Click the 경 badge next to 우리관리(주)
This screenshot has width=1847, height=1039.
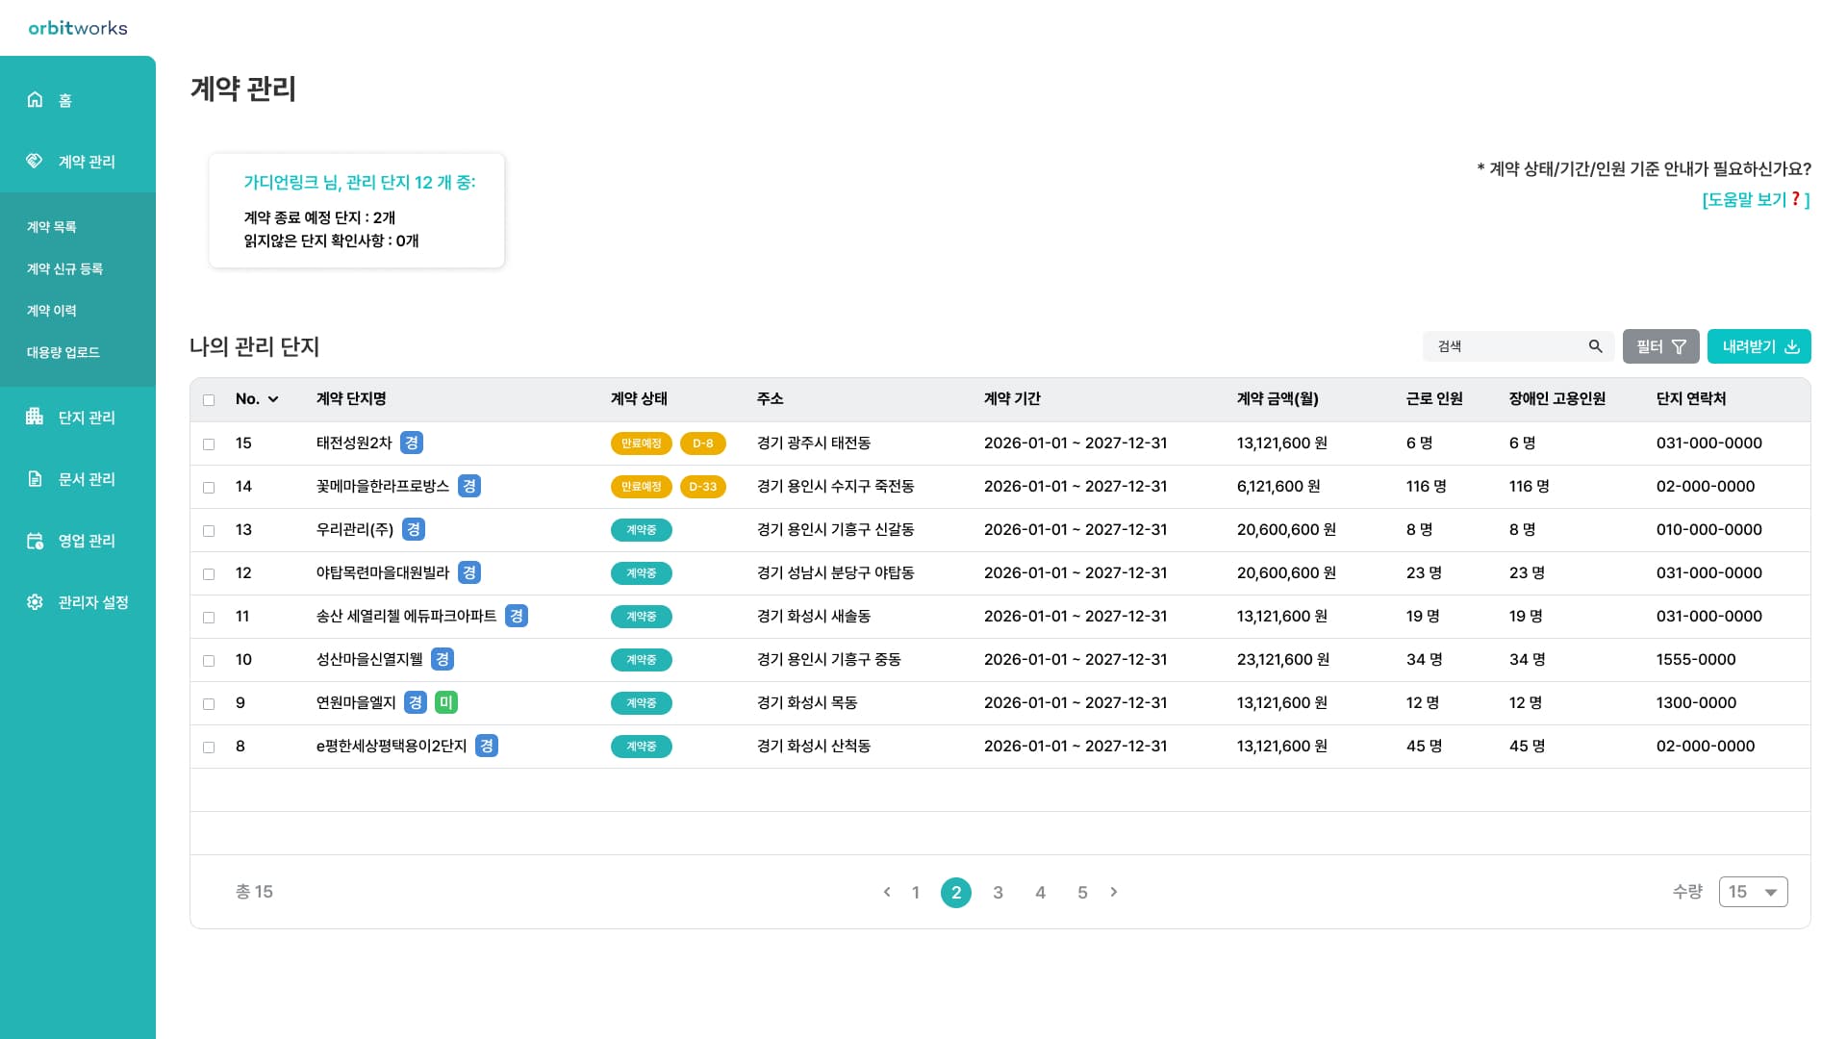414,529
